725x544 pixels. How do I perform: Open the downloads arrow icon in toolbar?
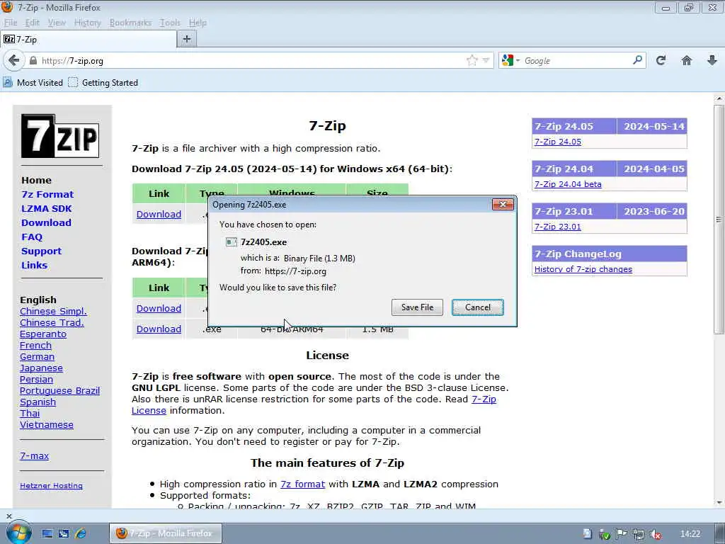[712, 61]
